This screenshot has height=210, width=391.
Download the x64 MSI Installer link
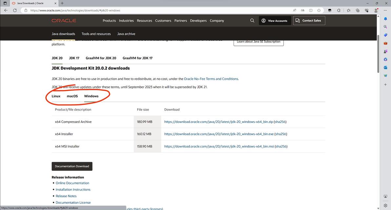219,146
